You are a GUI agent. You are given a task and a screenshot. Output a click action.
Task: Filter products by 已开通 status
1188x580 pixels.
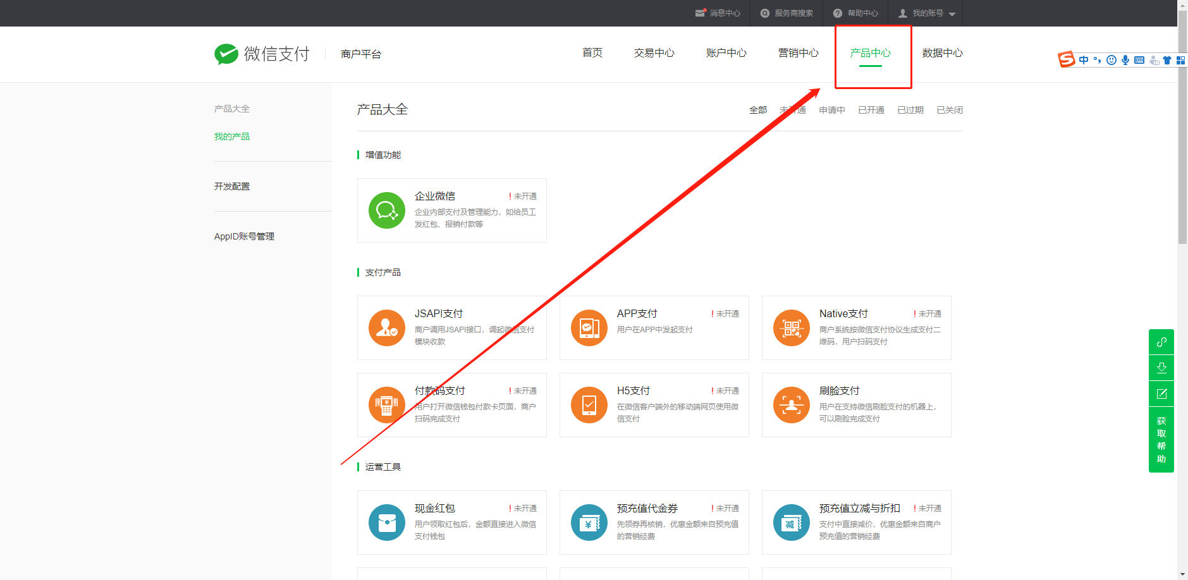871,110
